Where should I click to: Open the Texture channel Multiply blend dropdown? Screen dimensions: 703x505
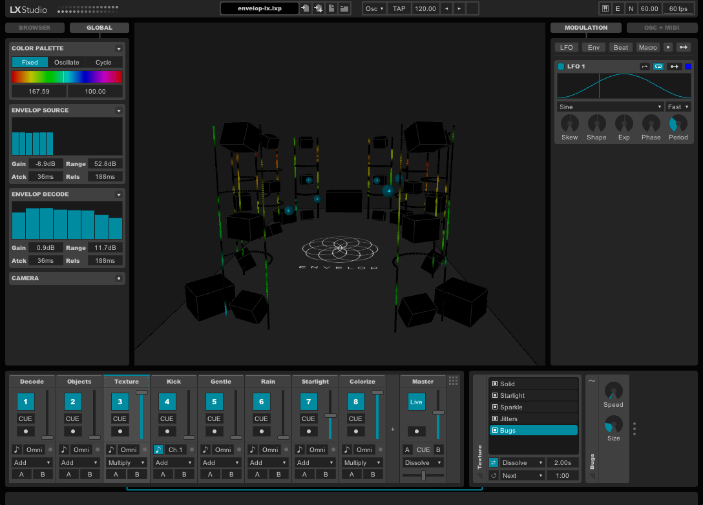pyautogui.click(x=127, y=462)
